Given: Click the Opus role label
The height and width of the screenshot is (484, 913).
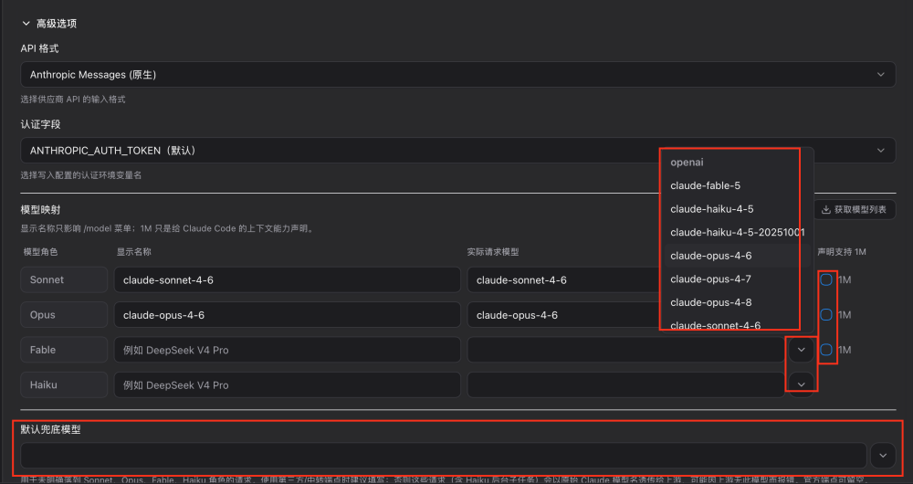Looking at the screenshot, I should [64, 315].
